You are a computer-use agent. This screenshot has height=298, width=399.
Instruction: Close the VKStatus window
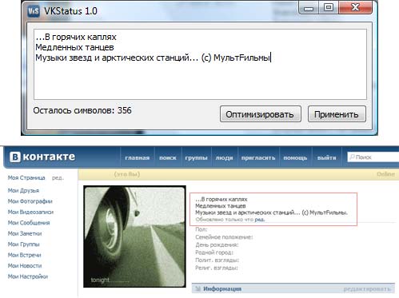click(355, 7)
